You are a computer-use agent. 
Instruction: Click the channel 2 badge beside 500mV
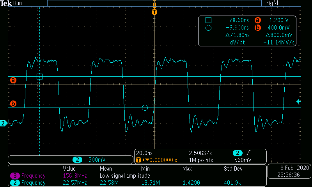pos(77,160)
